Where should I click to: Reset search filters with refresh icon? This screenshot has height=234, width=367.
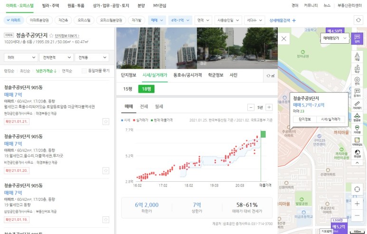point(358,20)
